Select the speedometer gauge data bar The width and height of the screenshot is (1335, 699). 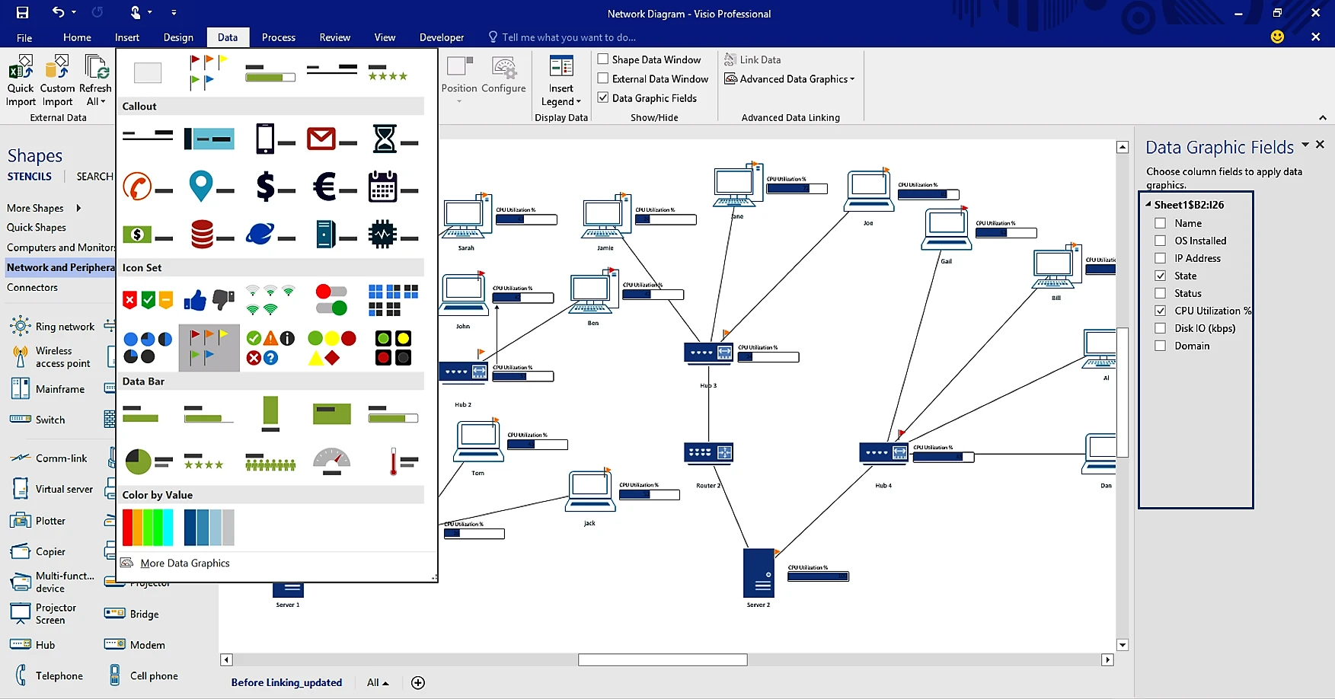[331, 461]
